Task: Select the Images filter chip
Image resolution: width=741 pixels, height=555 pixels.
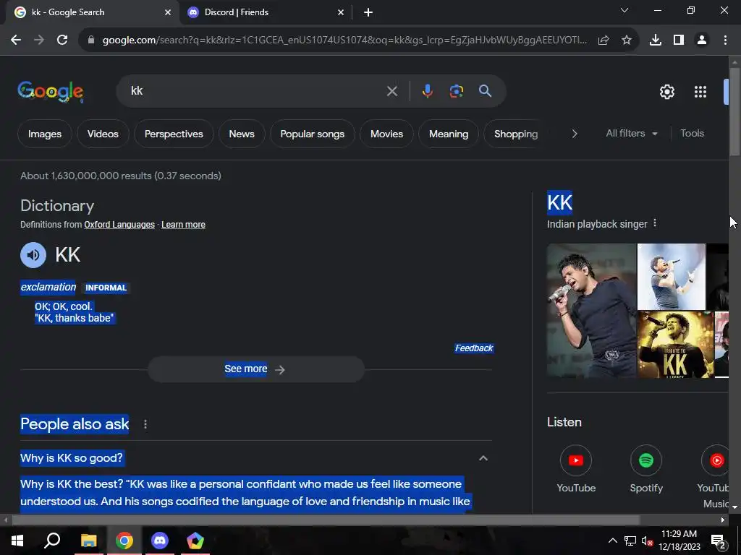Action: [x=45, y=134]
